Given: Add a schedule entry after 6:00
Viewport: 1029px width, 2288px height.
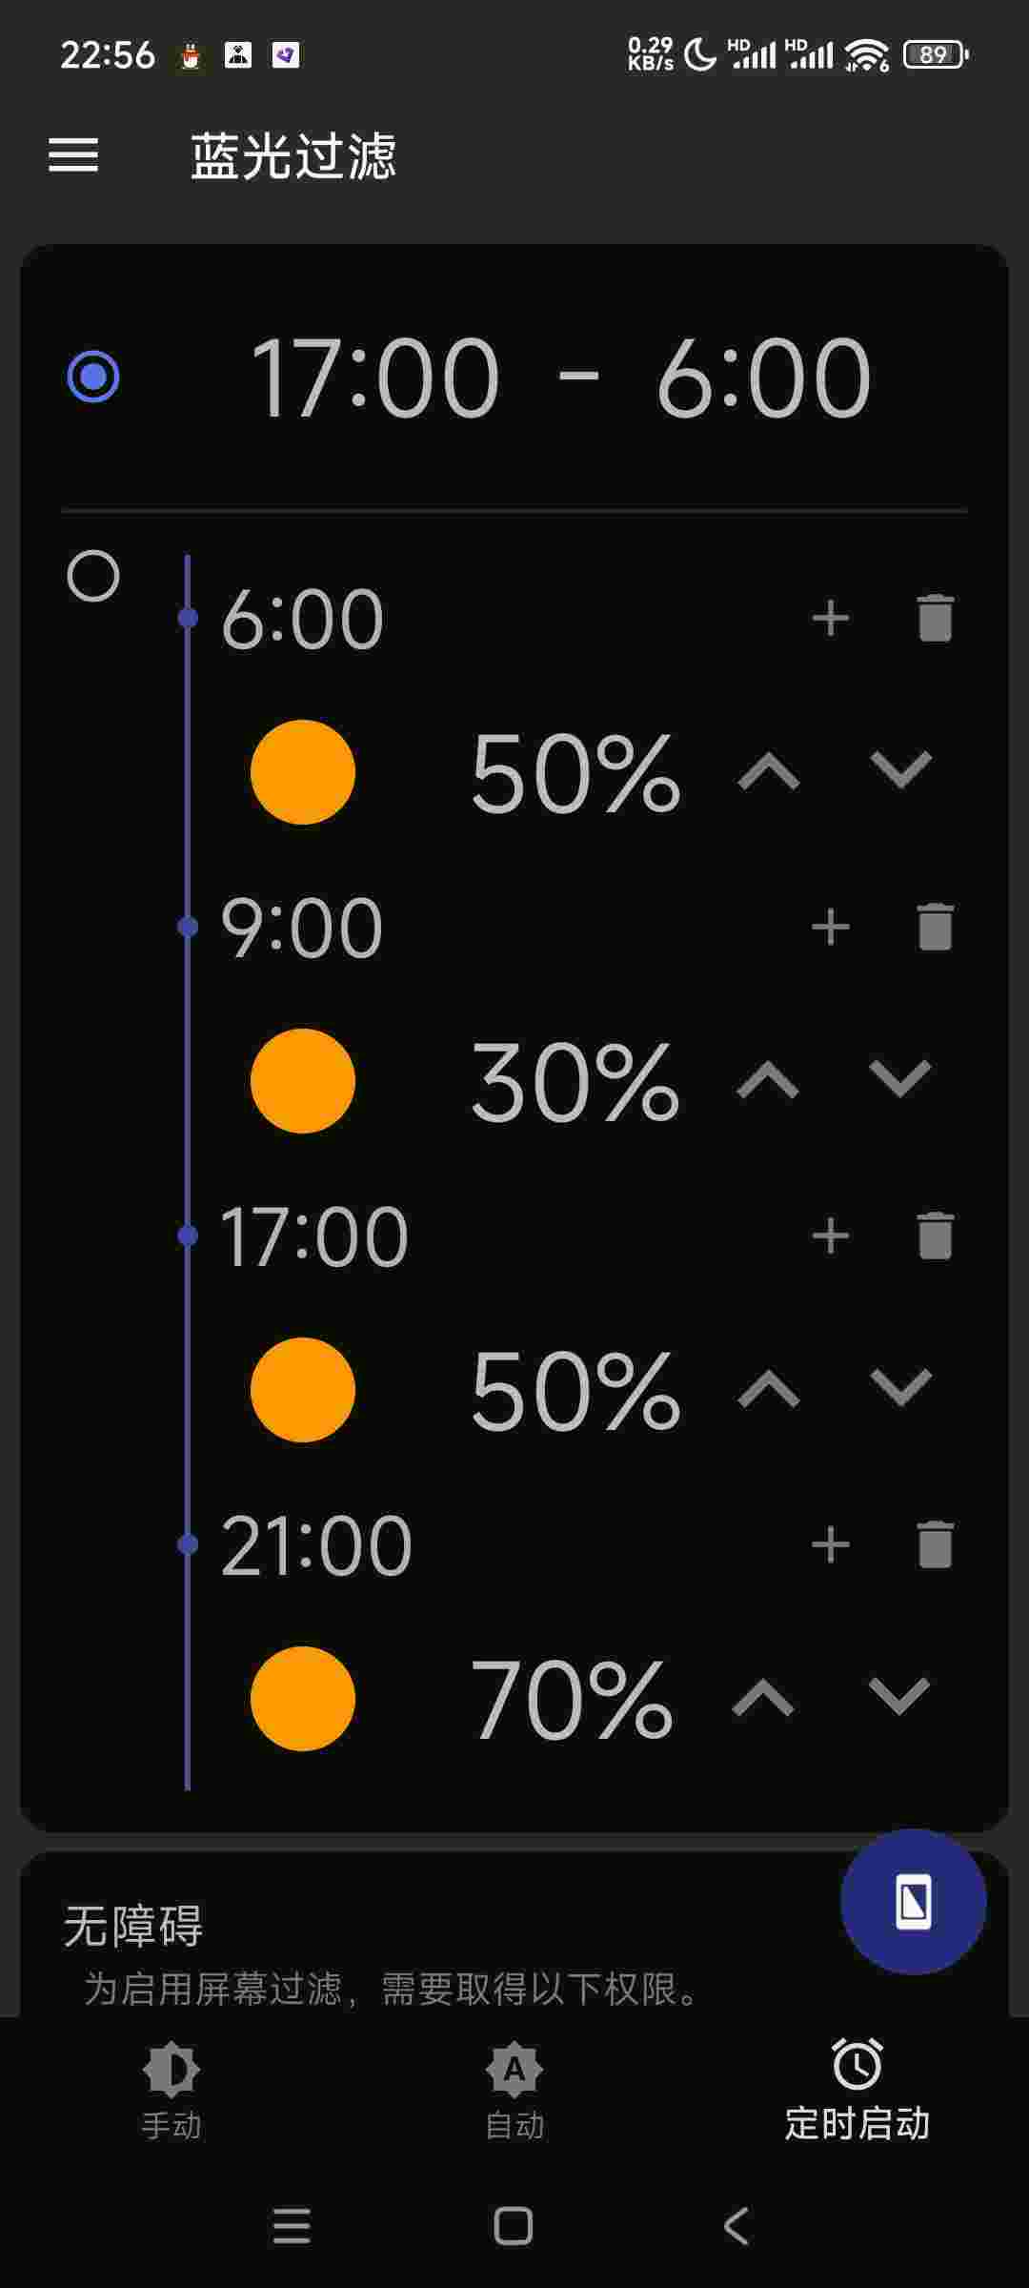Looking at the screenshot, I should click(830, 619).
